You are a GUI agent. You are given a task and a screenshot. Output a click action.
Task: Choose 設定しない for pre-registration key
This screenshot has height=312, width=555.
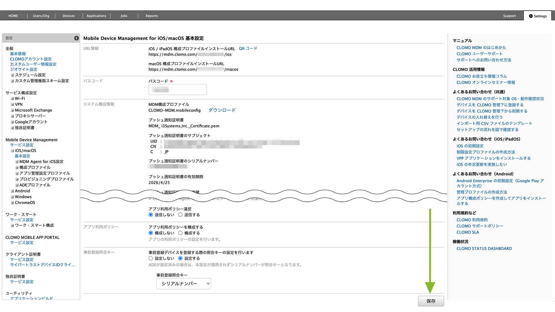(x=151, y=258)
